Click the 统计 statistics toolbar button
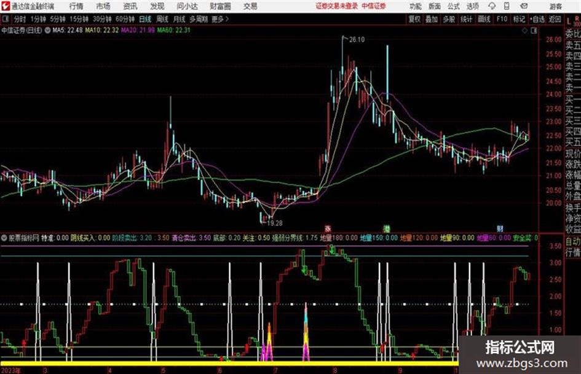The image size is (581, 374). coord(466,19)
